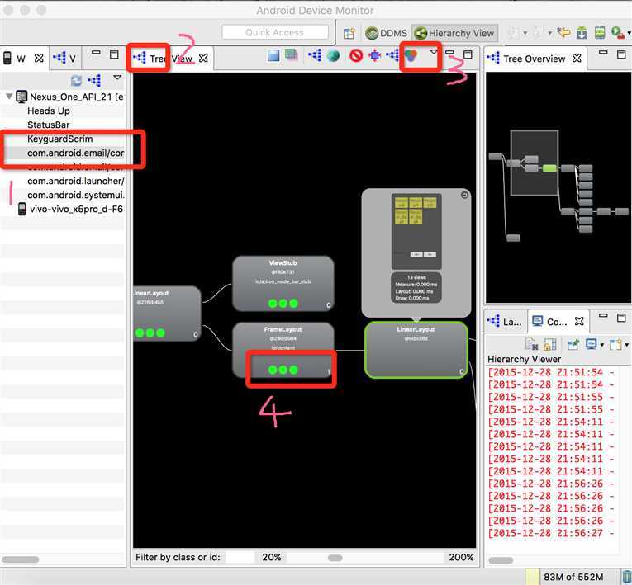Open the dropdown beside the run icon
Viewport: 632px width, 585px height.
pyautogui.click(x=629, y=33)
